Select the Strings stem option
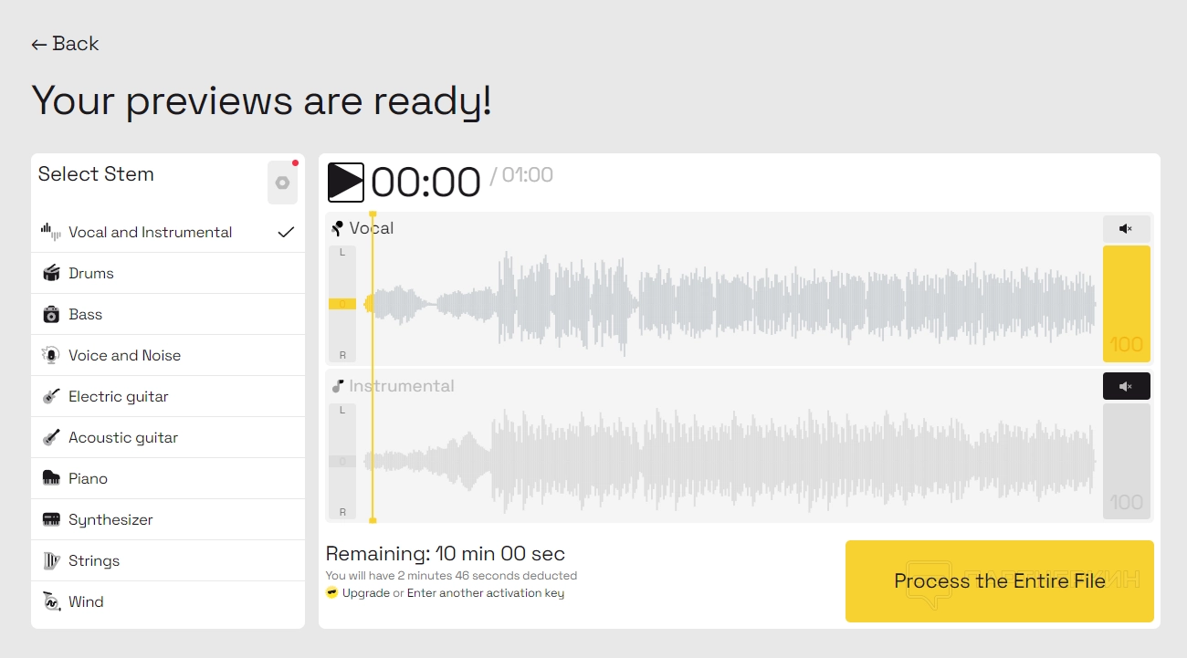 [x=94, y=560]
